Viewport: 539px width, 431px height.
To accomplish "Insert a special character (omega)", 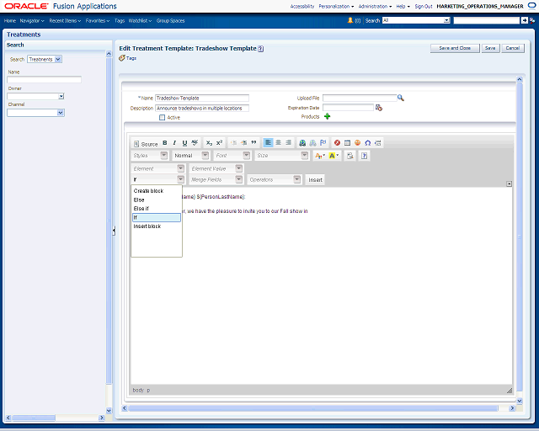I will click(x=368, y=143).
